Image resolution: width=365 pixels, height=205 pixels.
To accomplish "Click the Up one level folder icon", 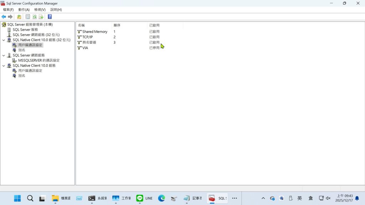I will 19,17.
